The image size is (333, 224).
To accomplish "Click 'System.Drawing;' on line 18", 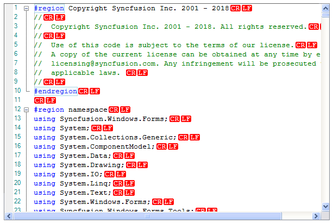I will (92, 165).
